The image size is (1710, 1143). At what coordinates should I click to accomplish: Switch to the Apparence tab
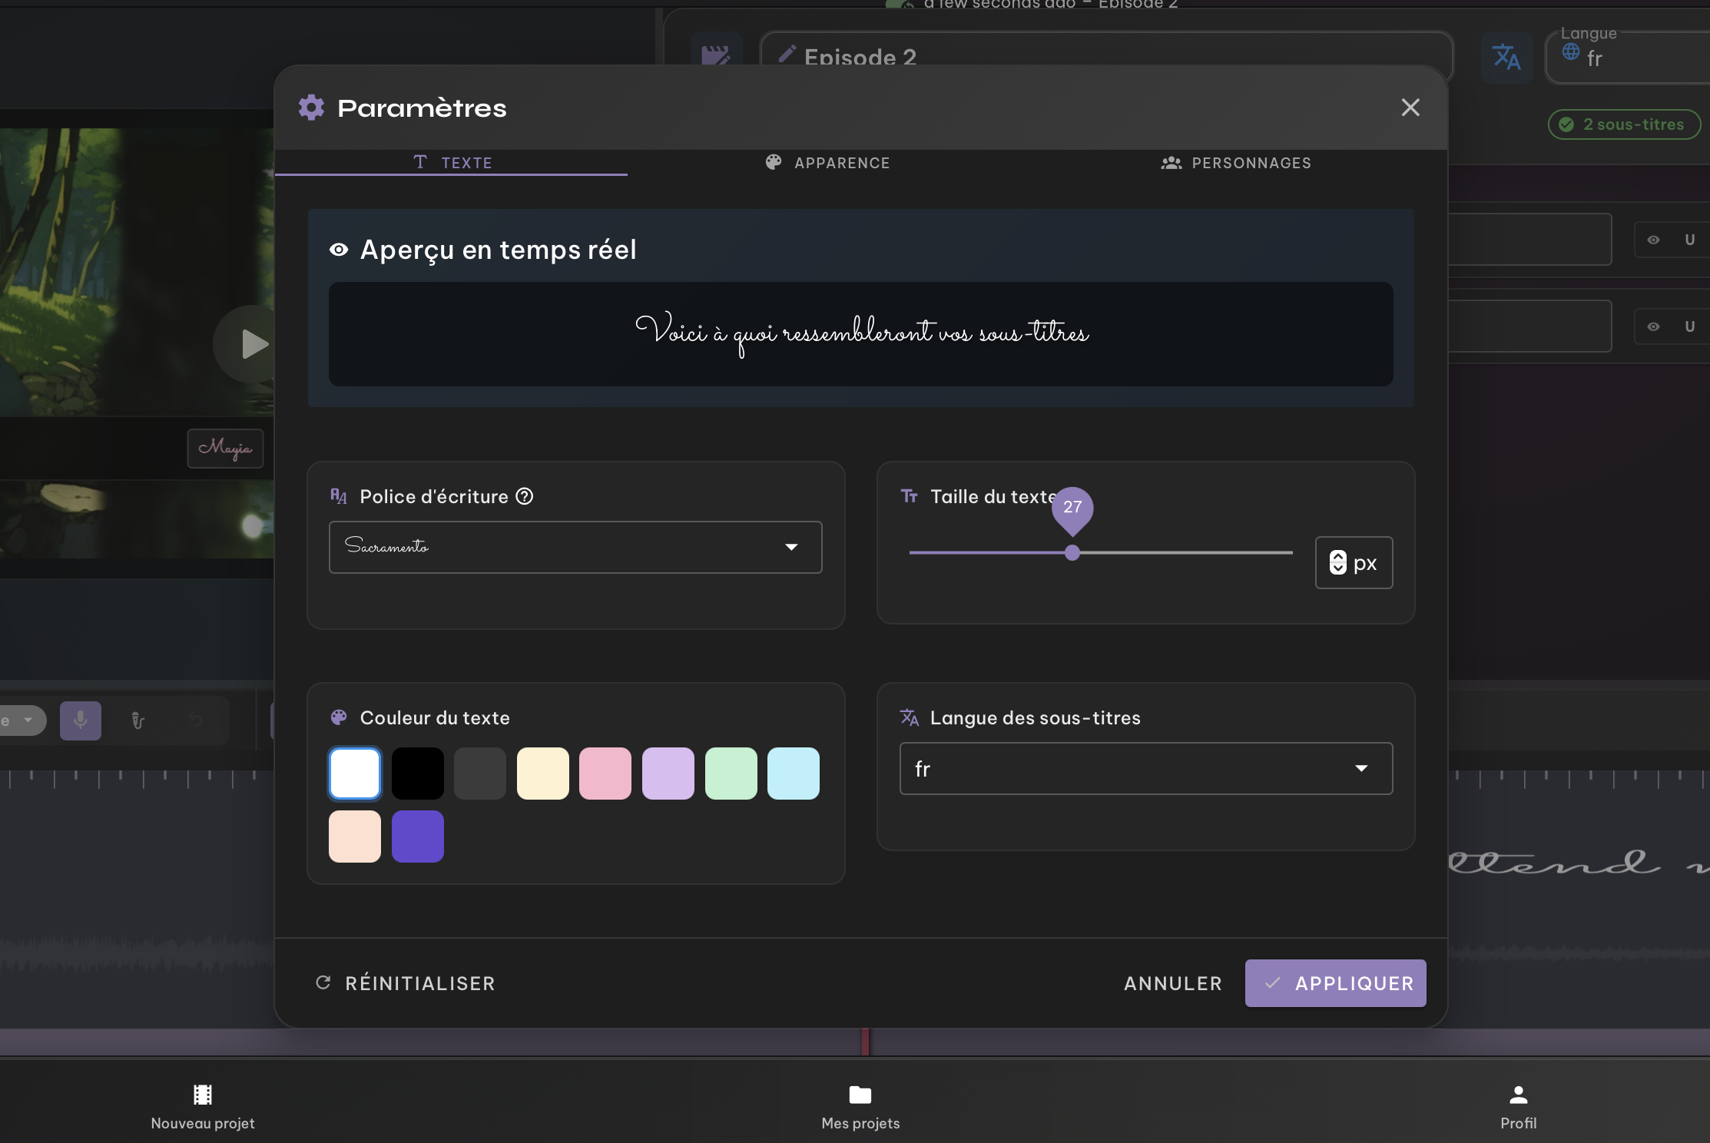point(828,163)
